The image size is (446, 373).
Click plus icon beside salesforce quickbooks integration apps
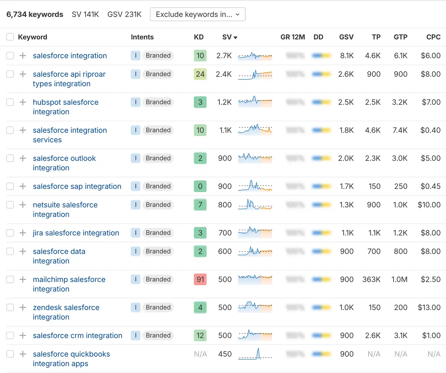point(23,354)
